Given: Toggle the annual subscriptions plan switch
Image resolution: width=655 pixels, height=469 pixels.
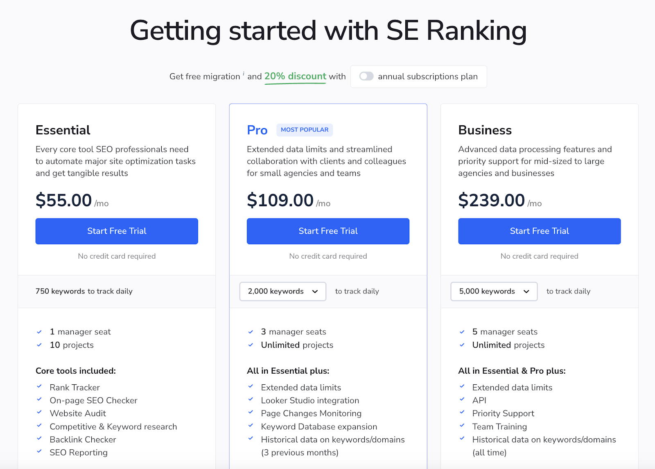Looking at the screenshot, I should tap(366, 77).
